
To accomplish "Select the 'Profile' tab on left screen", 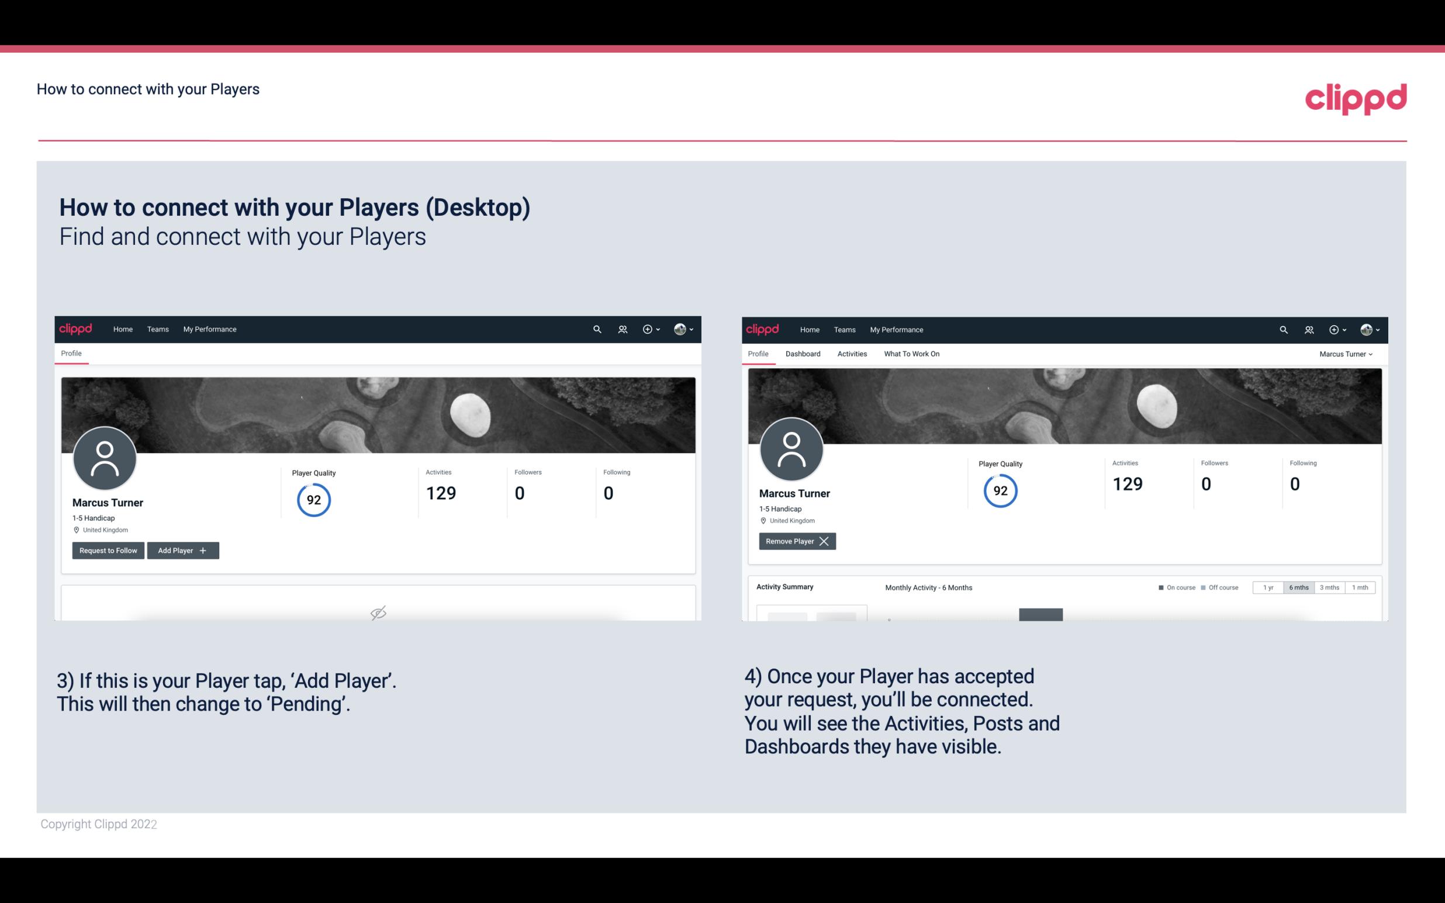I will (x=71, y=352).
